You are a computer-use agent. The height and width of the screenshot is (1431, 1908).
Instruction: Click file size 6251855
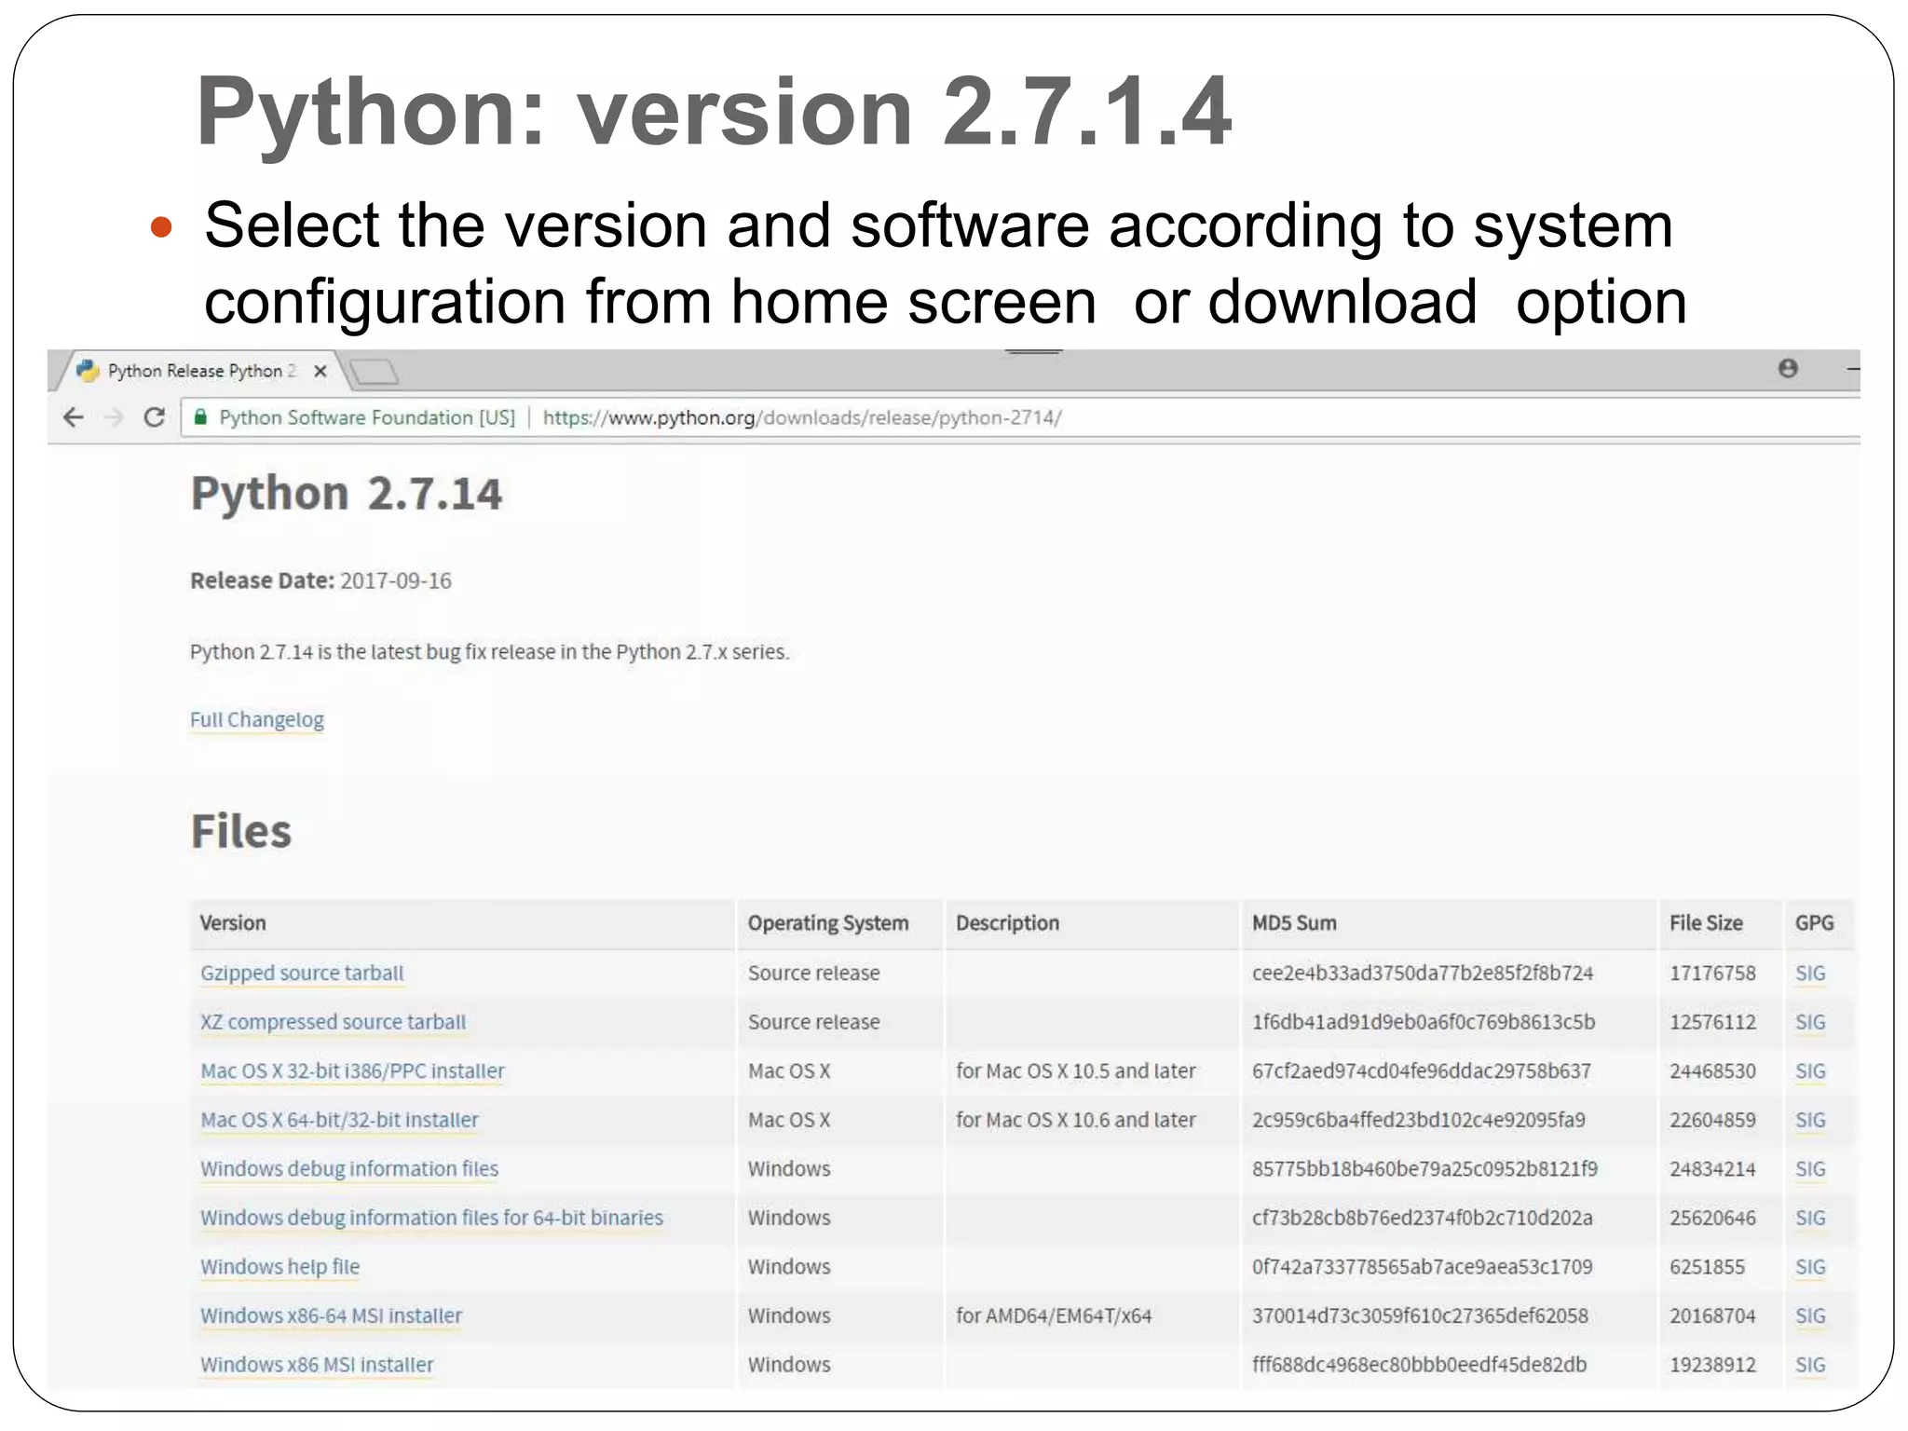click(1707, 1267)
